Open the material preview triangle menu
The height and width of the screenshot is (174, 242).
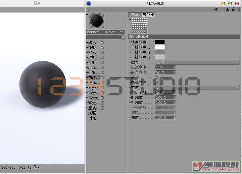87,15
